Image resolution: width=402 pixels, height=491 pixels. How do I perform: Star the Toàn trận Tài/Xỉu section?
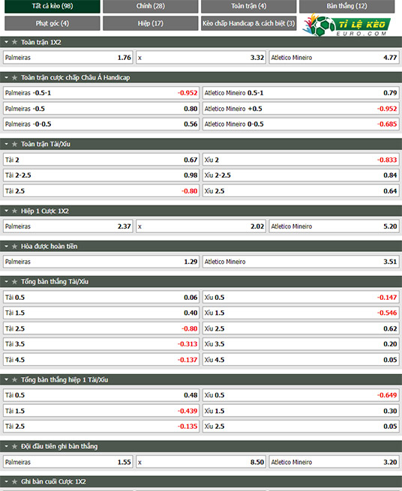pos(14,144)
